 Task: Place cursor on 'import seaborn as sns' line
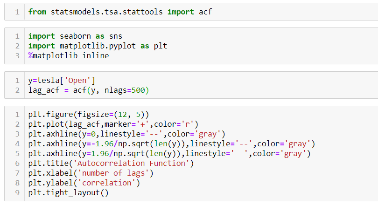75,36
